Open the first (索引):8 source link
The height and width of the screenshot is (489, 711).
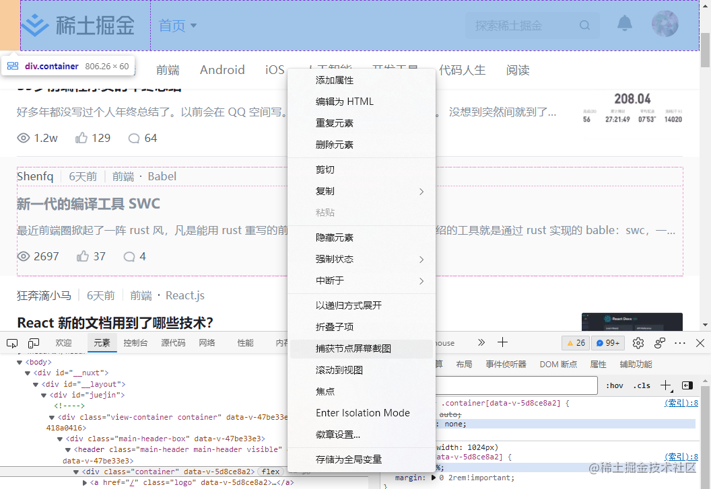[681, 403]
